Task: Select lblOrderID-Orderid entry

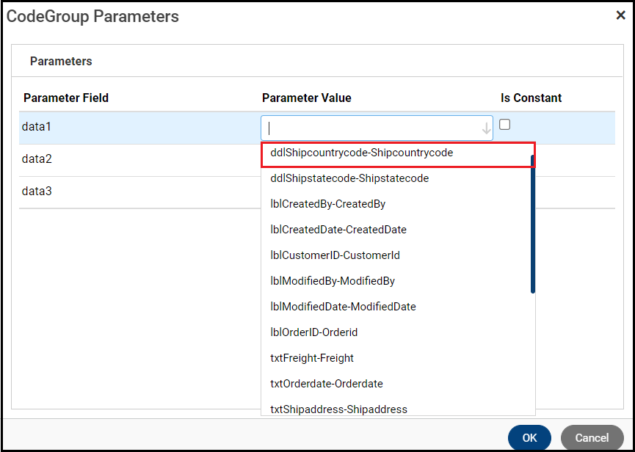Action: pos(314,332)
